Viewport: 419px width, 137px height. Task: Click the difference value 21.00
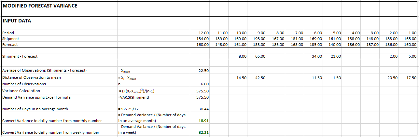click(x=336, y=56)
